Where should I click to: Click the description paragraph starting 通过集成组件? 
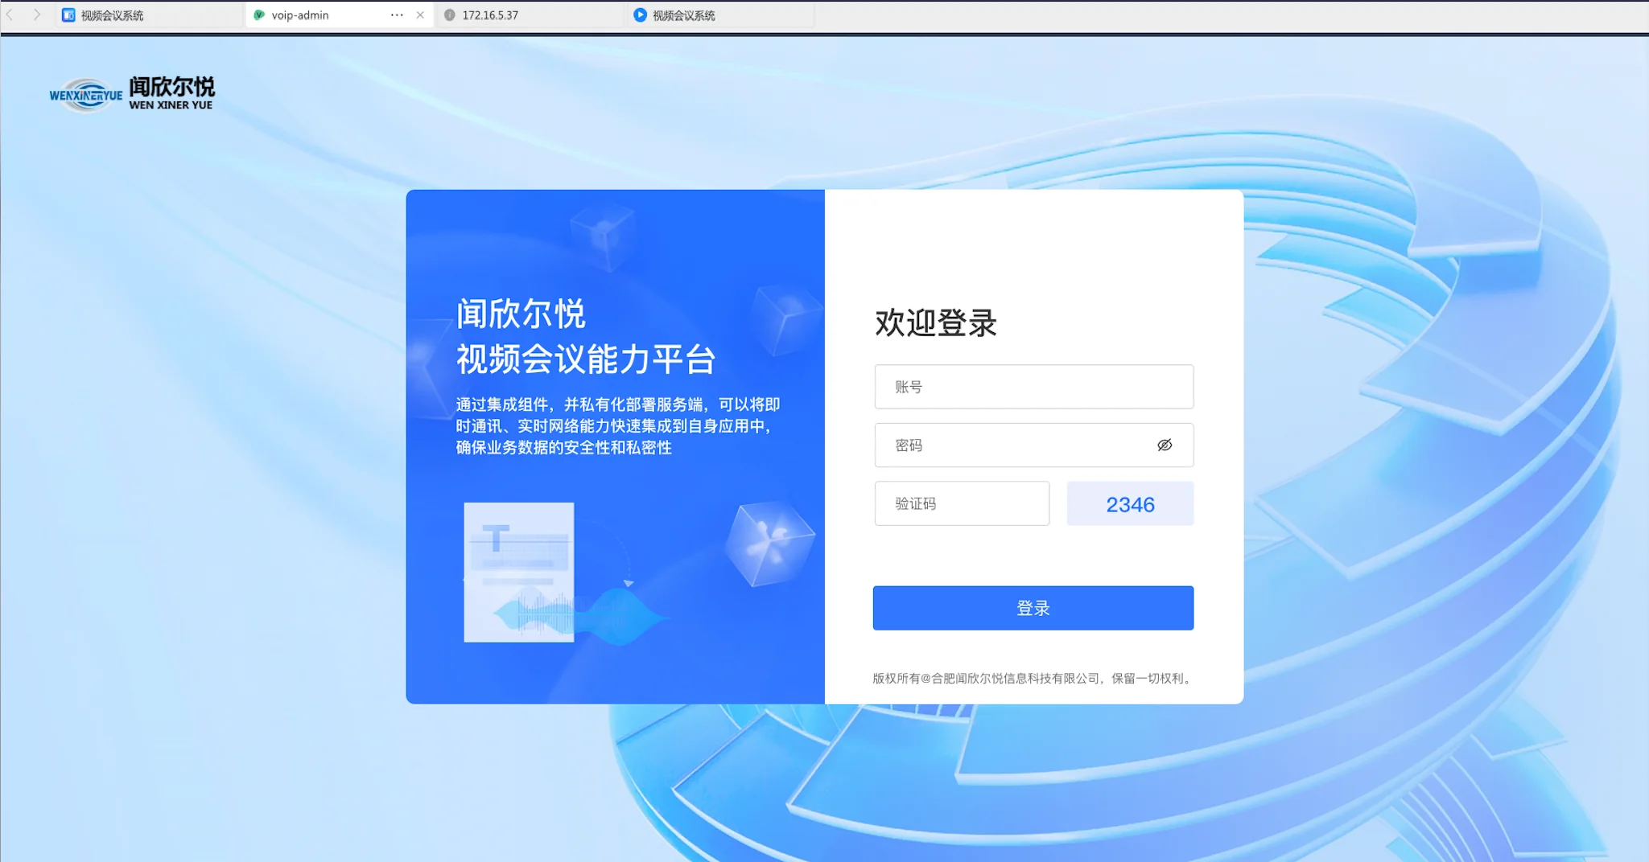click(x=618, y=425)
